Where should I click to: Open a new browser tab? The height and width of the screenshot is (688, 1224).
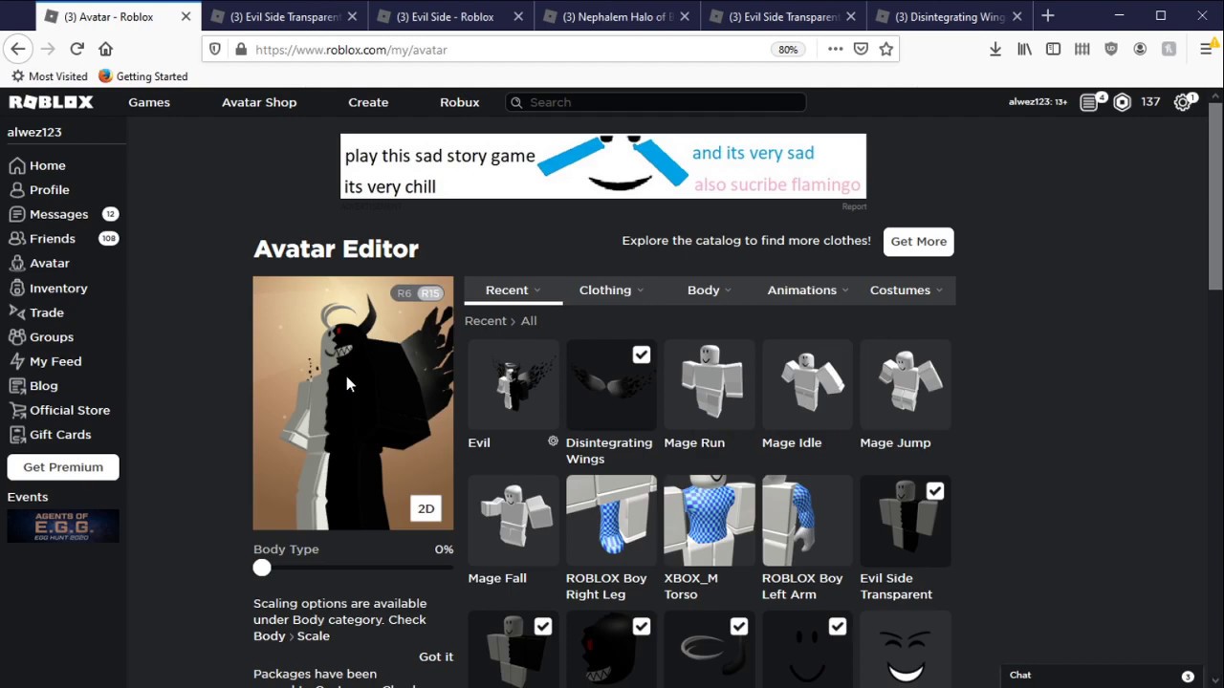(1048, 16)
